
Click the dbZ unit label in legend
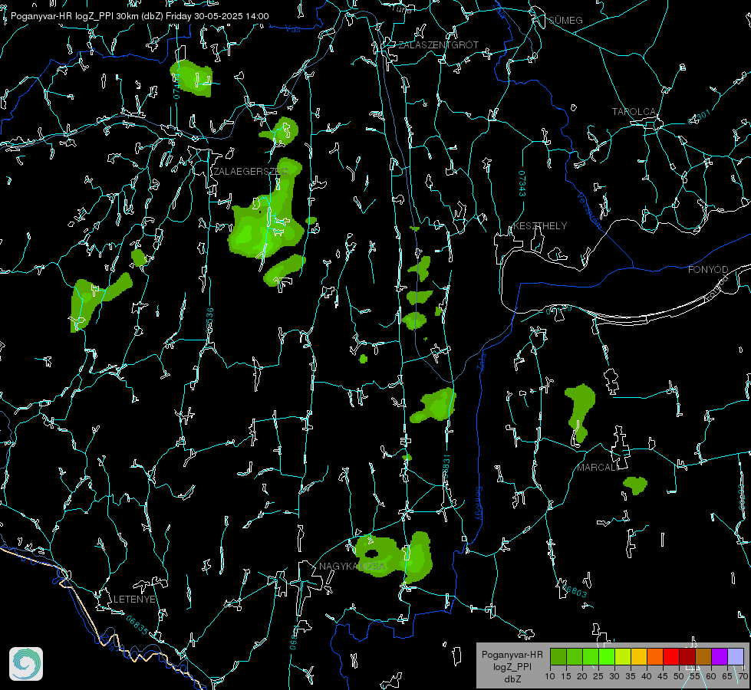coord(512,679)
